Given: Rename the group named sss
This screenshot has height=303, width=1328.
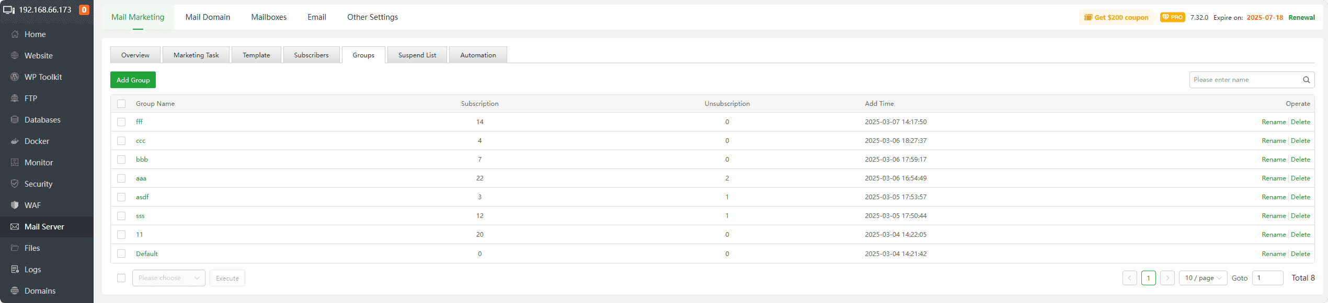Looking at the screenshot, I should pos(1274,216).
